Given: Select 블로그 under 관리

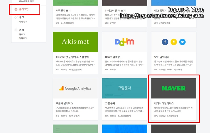Looking at the screenshot, I should pos(22,34).
